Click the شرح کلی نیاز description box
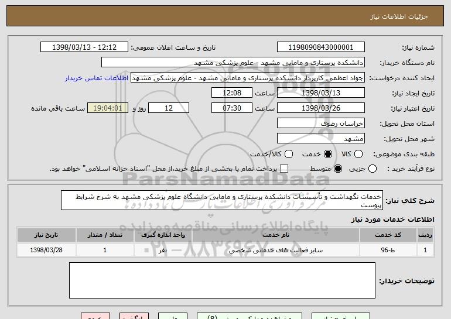This screenshot has width=451, height=319. (x=222, y=200)
